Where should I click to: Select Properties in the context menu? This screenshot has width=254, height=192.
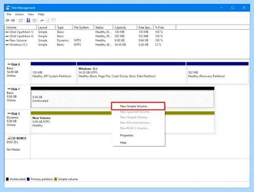[127, 135]
